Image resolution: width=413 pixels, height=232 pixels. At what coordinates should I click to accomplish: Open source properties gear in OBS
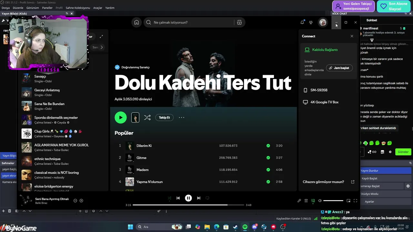[x=94, y=211]
